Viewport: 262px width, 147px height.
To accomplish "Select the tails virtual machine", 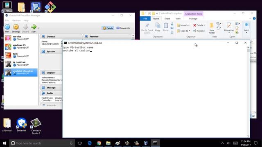I will coord(21,55).
